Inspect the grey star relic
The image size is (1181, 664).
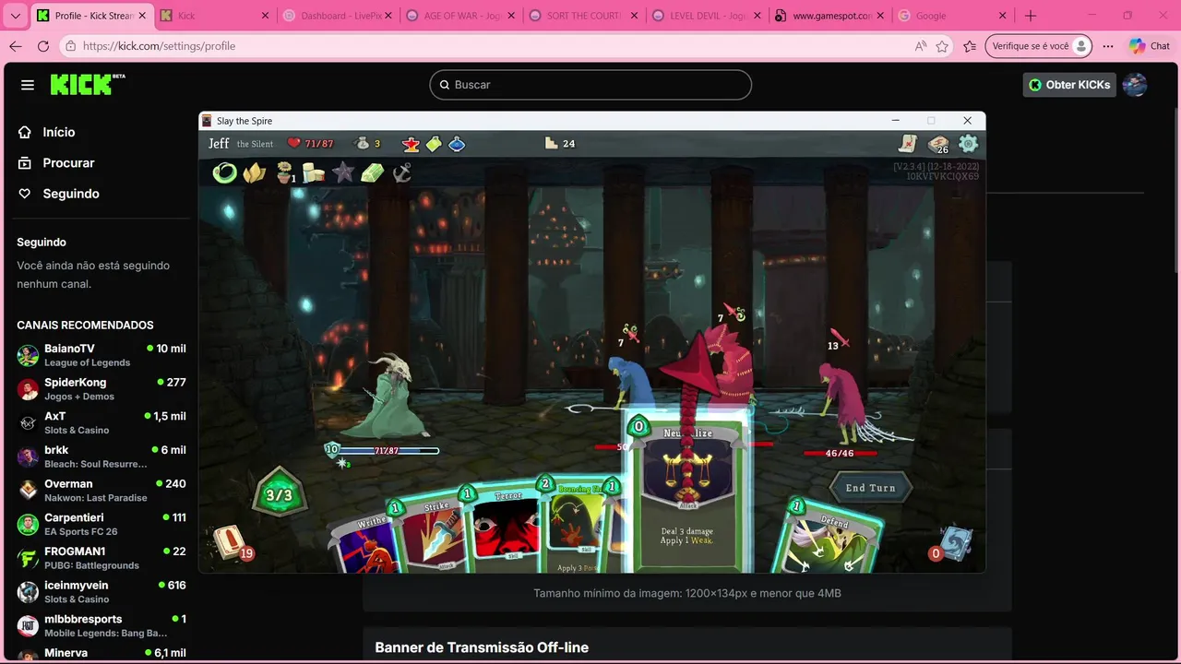(x=342, y=172)
